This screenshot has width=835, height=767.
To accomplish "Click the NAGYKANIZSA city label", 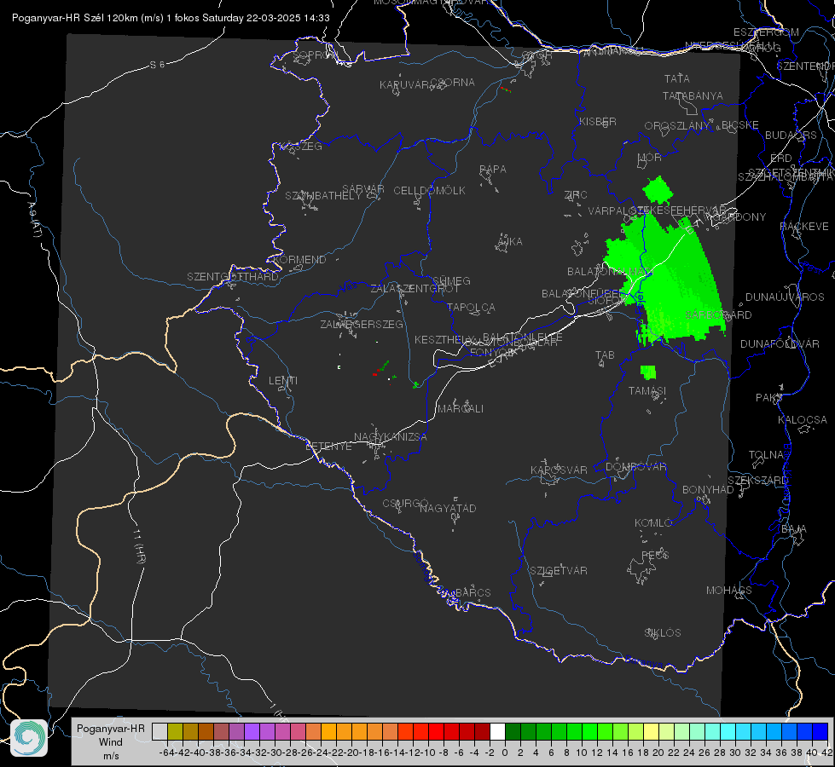I will 391,437.
